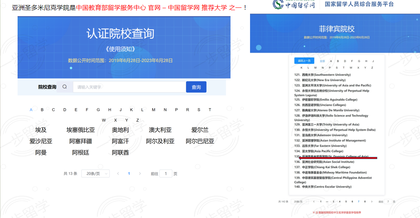Screen dimensions: 420x218
Task: Click entry 137 Chiang Kai Shek College
Action: [x=322, y=167]
